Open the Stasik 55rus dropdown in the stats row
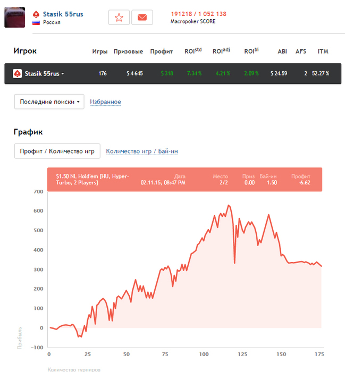 pyautogui.click(x=44, y=73)
